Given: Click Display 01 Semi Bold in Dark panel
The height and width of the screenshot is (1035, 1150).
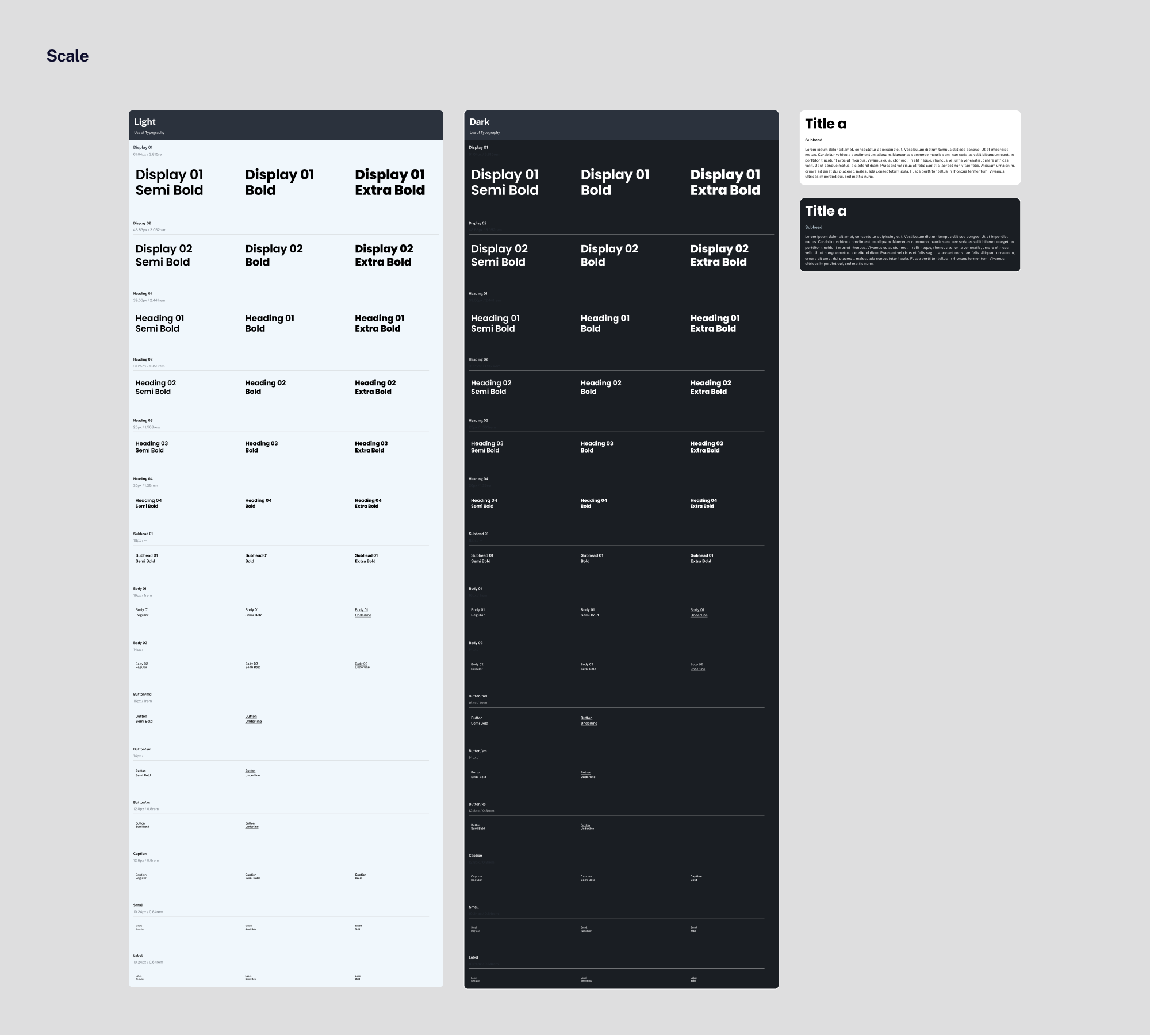Looking at the screenshot, I should click(504, 182).
